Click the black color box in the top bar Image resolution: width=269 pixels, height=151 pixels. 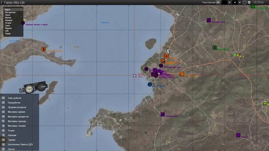click(x=224, y=3)
